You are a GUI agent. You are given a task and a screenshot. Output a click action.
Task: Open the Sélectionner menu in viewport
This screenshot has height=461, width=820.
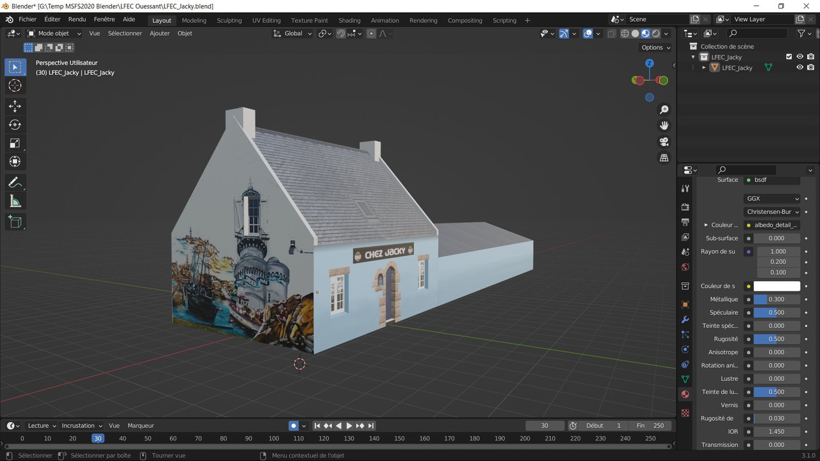tap(125, 33)
